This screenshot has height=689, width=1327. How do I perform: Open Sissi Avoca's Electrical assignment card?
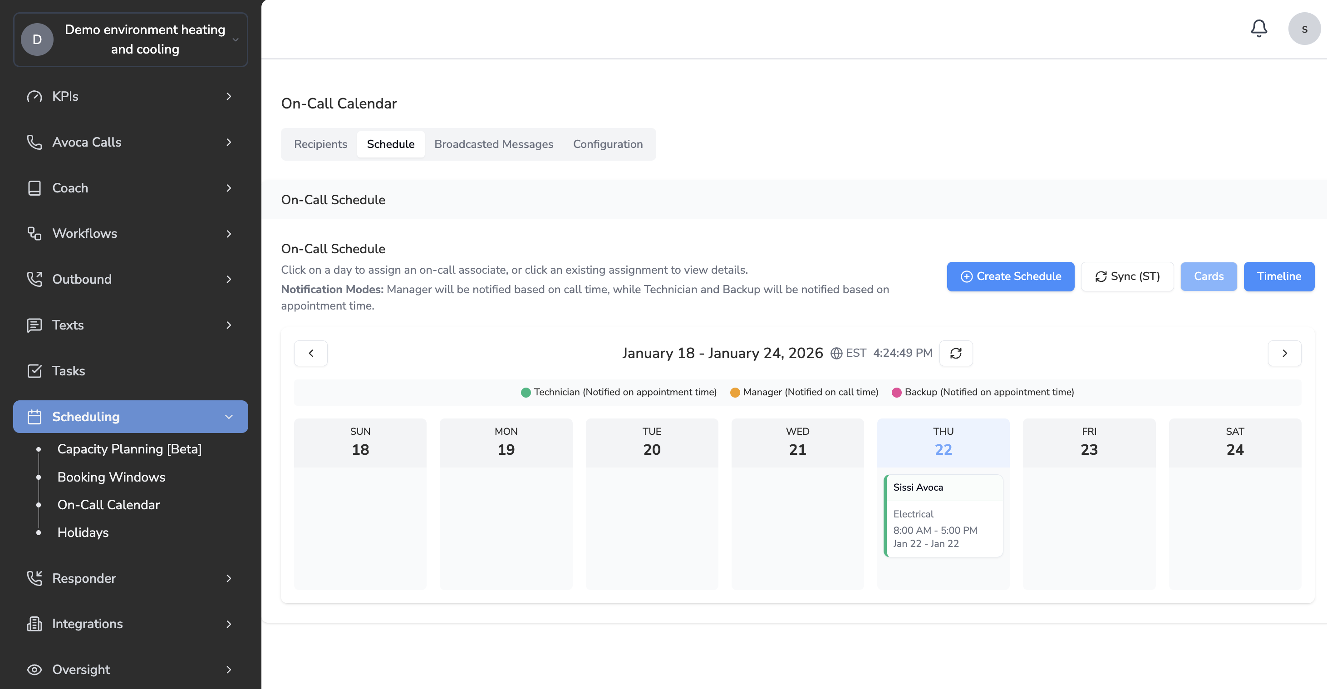pos(943,515)
